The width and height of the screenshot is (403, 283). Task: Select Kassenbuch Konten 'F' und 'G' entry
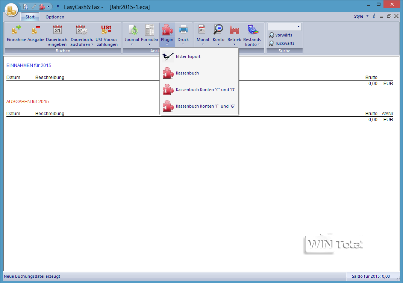click(x=199, y=106)
